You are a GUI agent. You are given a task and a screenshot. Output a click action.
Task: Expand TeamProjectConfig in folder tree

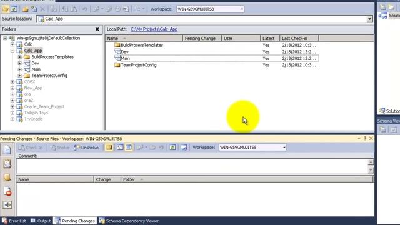click(19, 76)
